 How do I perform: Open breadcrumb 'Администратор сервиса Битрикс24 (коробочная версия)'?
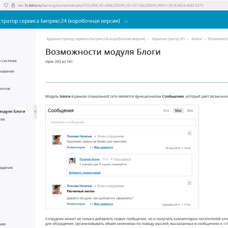coord(96,39)
